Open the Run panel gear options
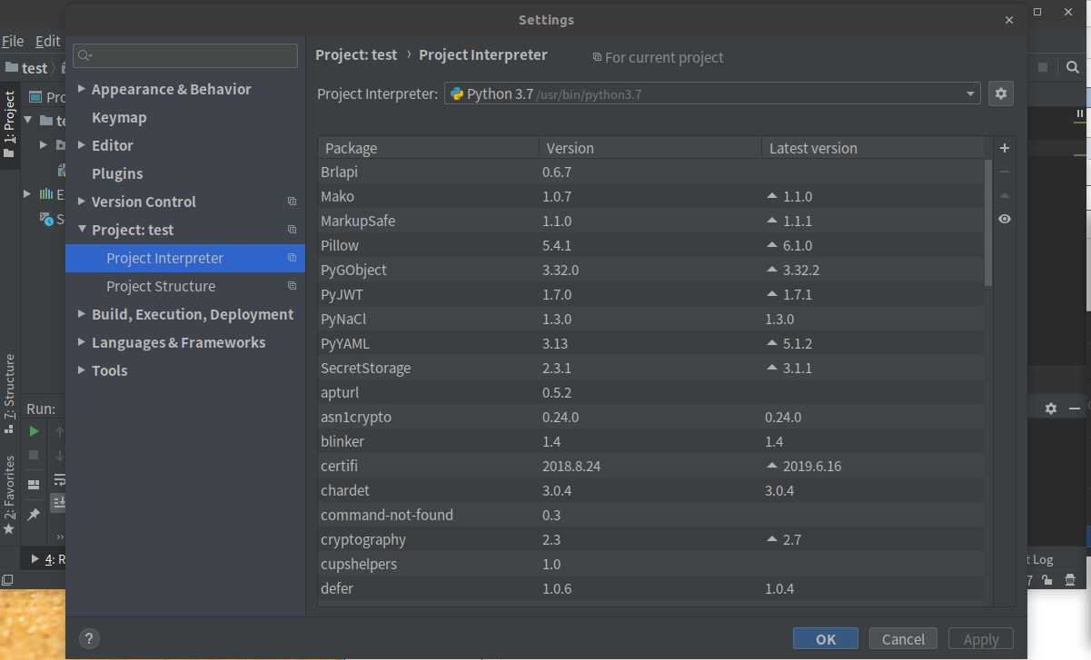The image size is (1091, 660). [1051, 409]
